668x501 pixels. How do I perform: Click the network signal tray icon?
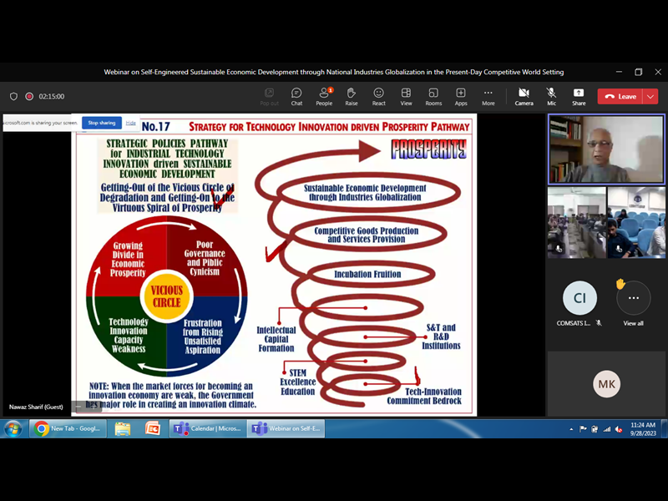pos(607,429)
